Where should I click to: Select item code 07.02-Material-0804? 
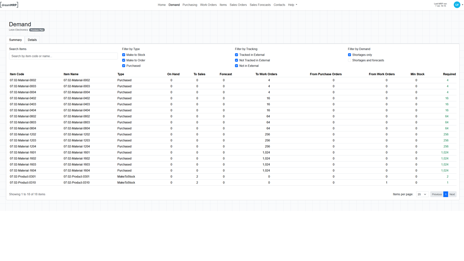[x=23, y=128]
